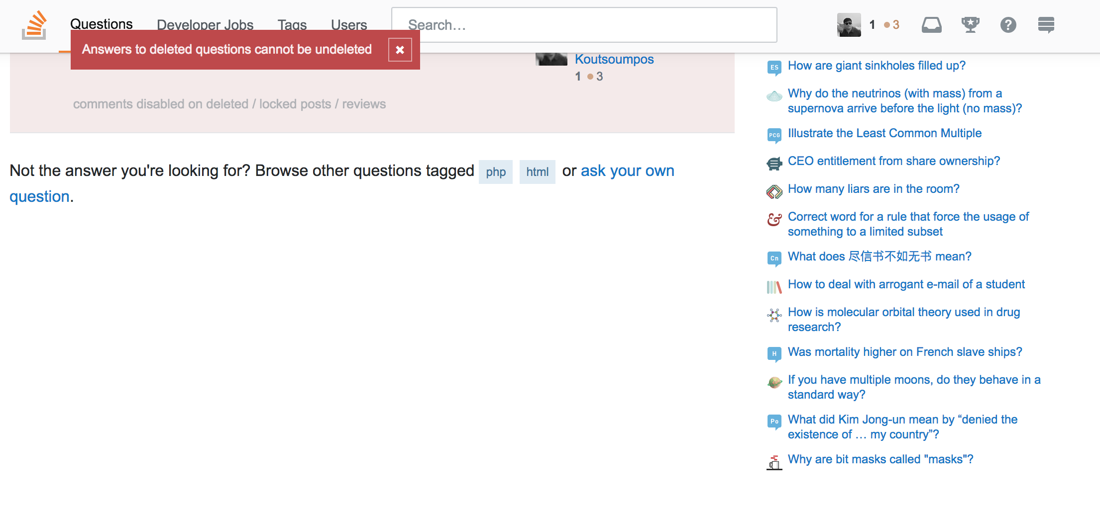Open the achievements trophy icon
The image size is (1100, 511).
coord(970,25)
